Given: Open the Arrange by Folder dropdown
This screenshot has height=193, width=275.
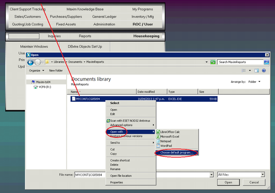Looking at the screenshot, I should tap(254, 82).
